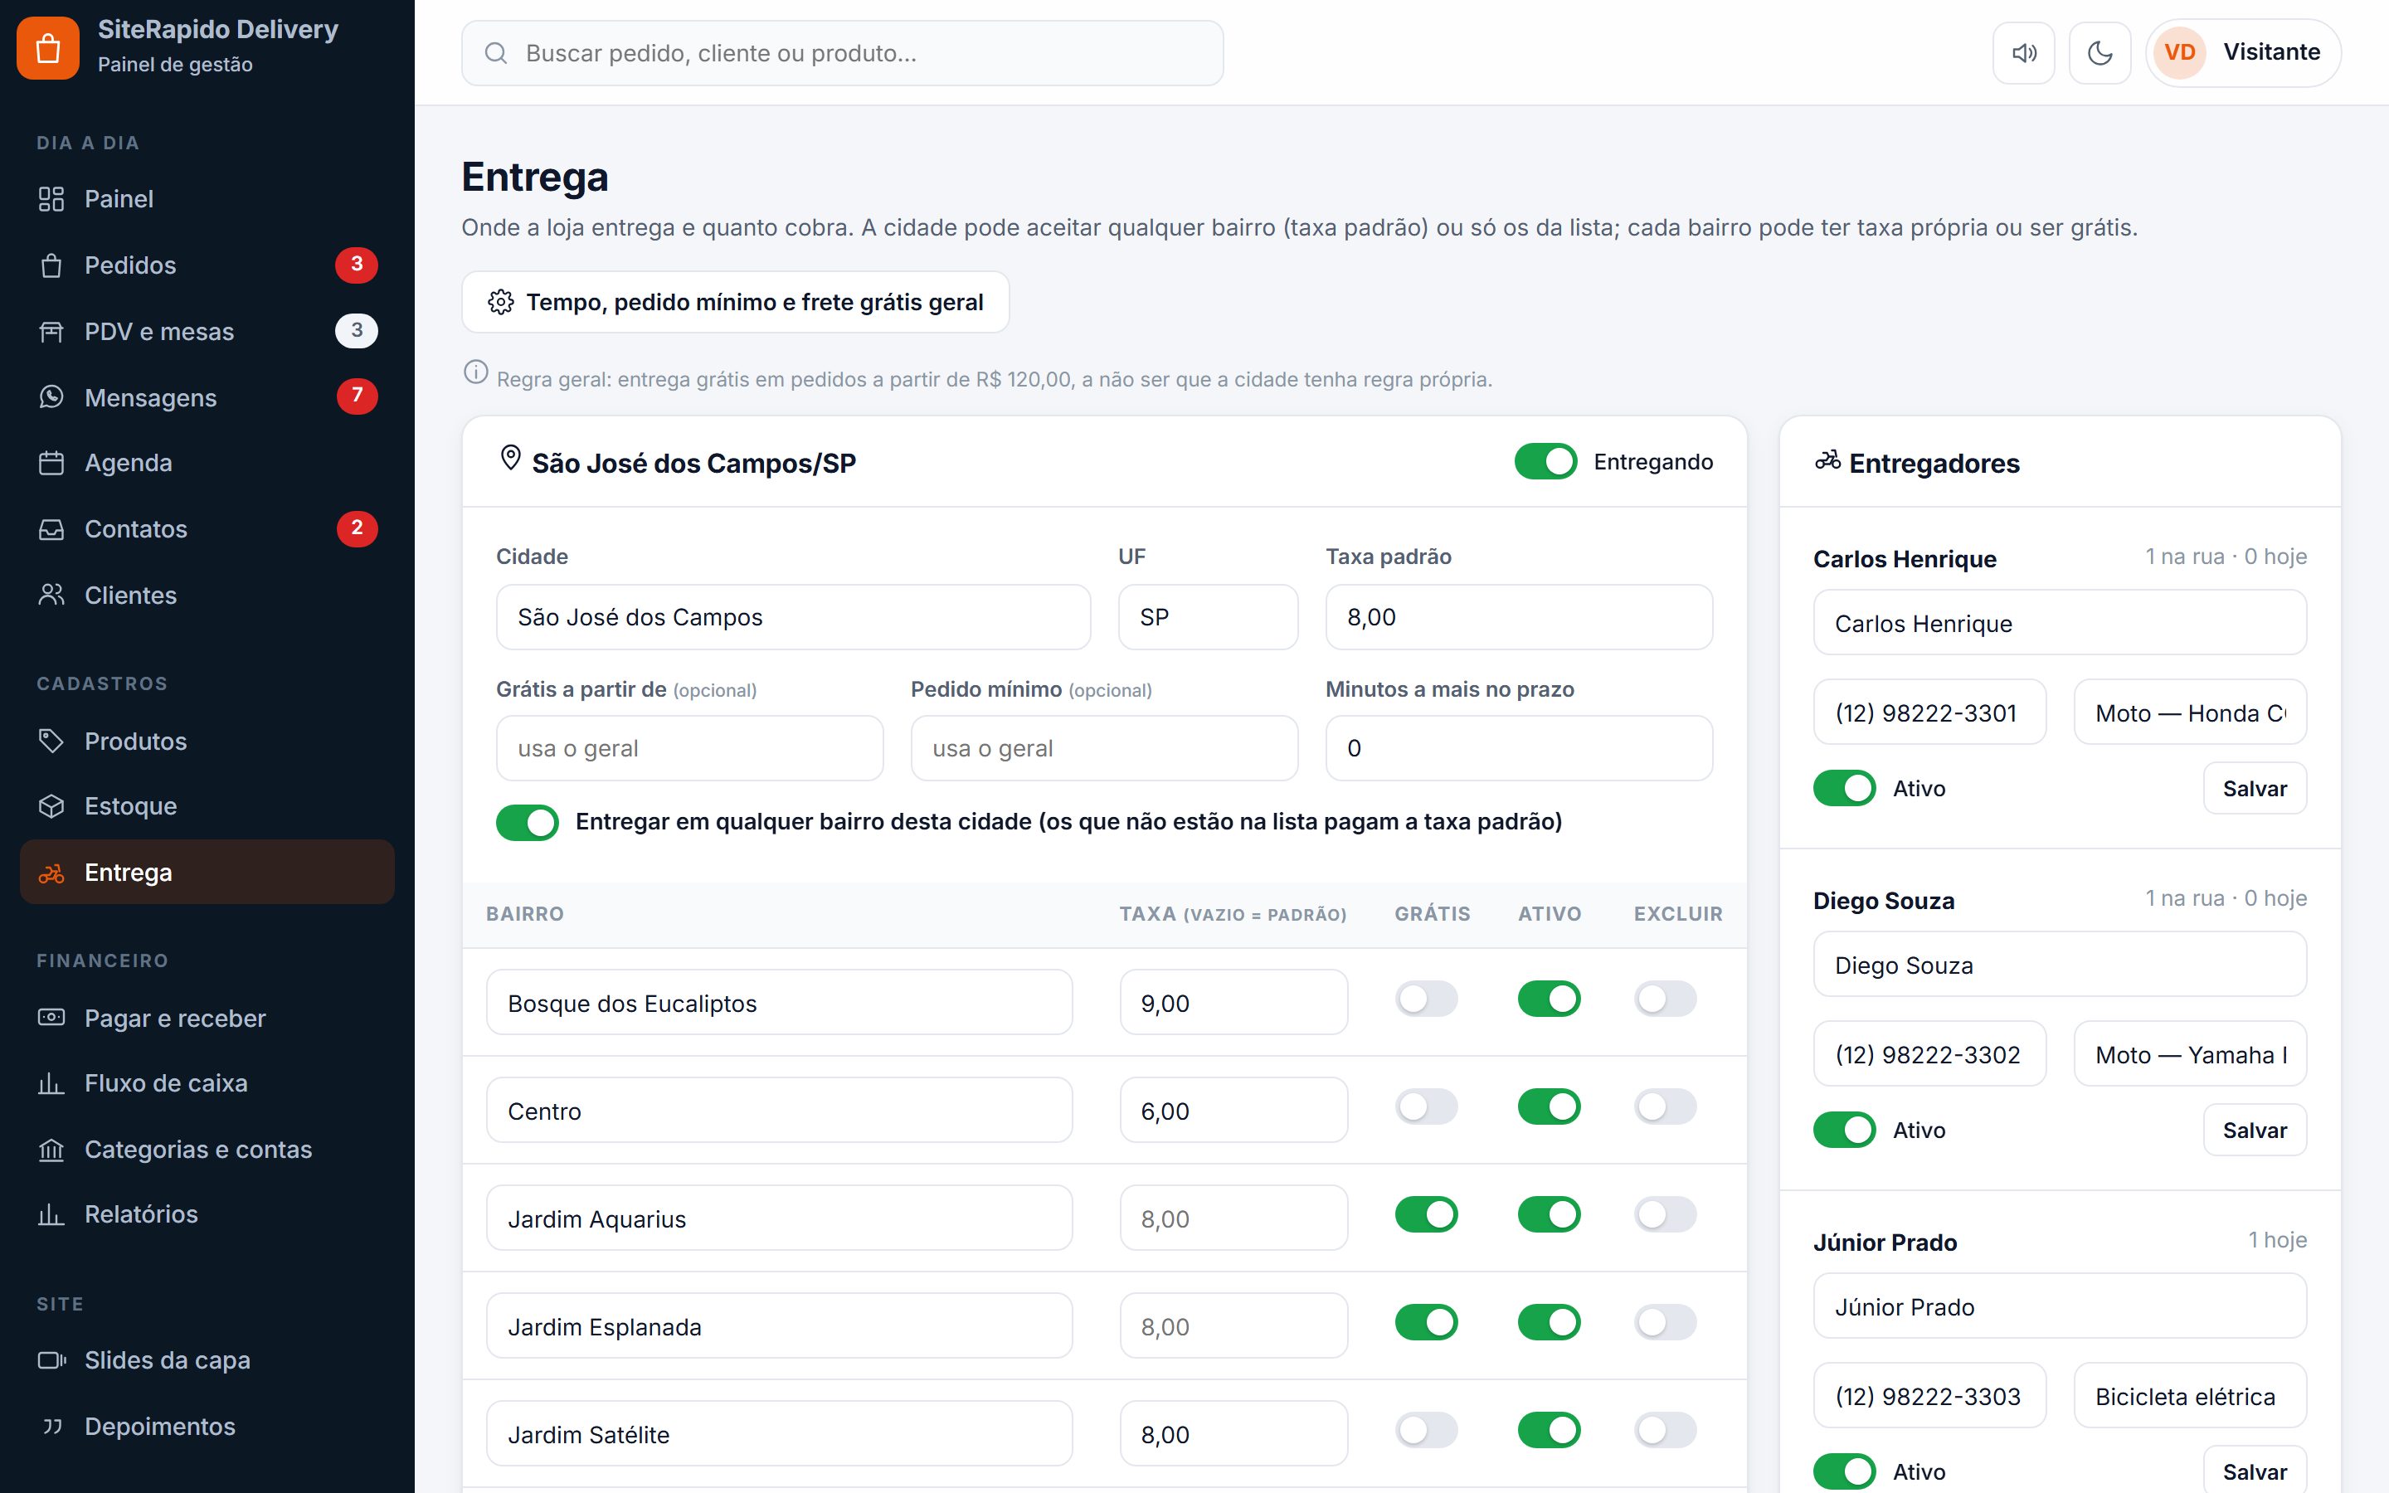The image size is (2389, 1493).
Task: Open Slides da capa section
Action: pos(207,1360)
